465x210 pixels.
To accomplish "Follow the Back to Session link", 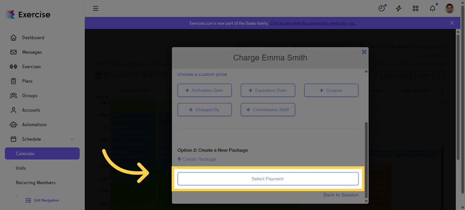I will pyautogui.click(x=341, y=195).
